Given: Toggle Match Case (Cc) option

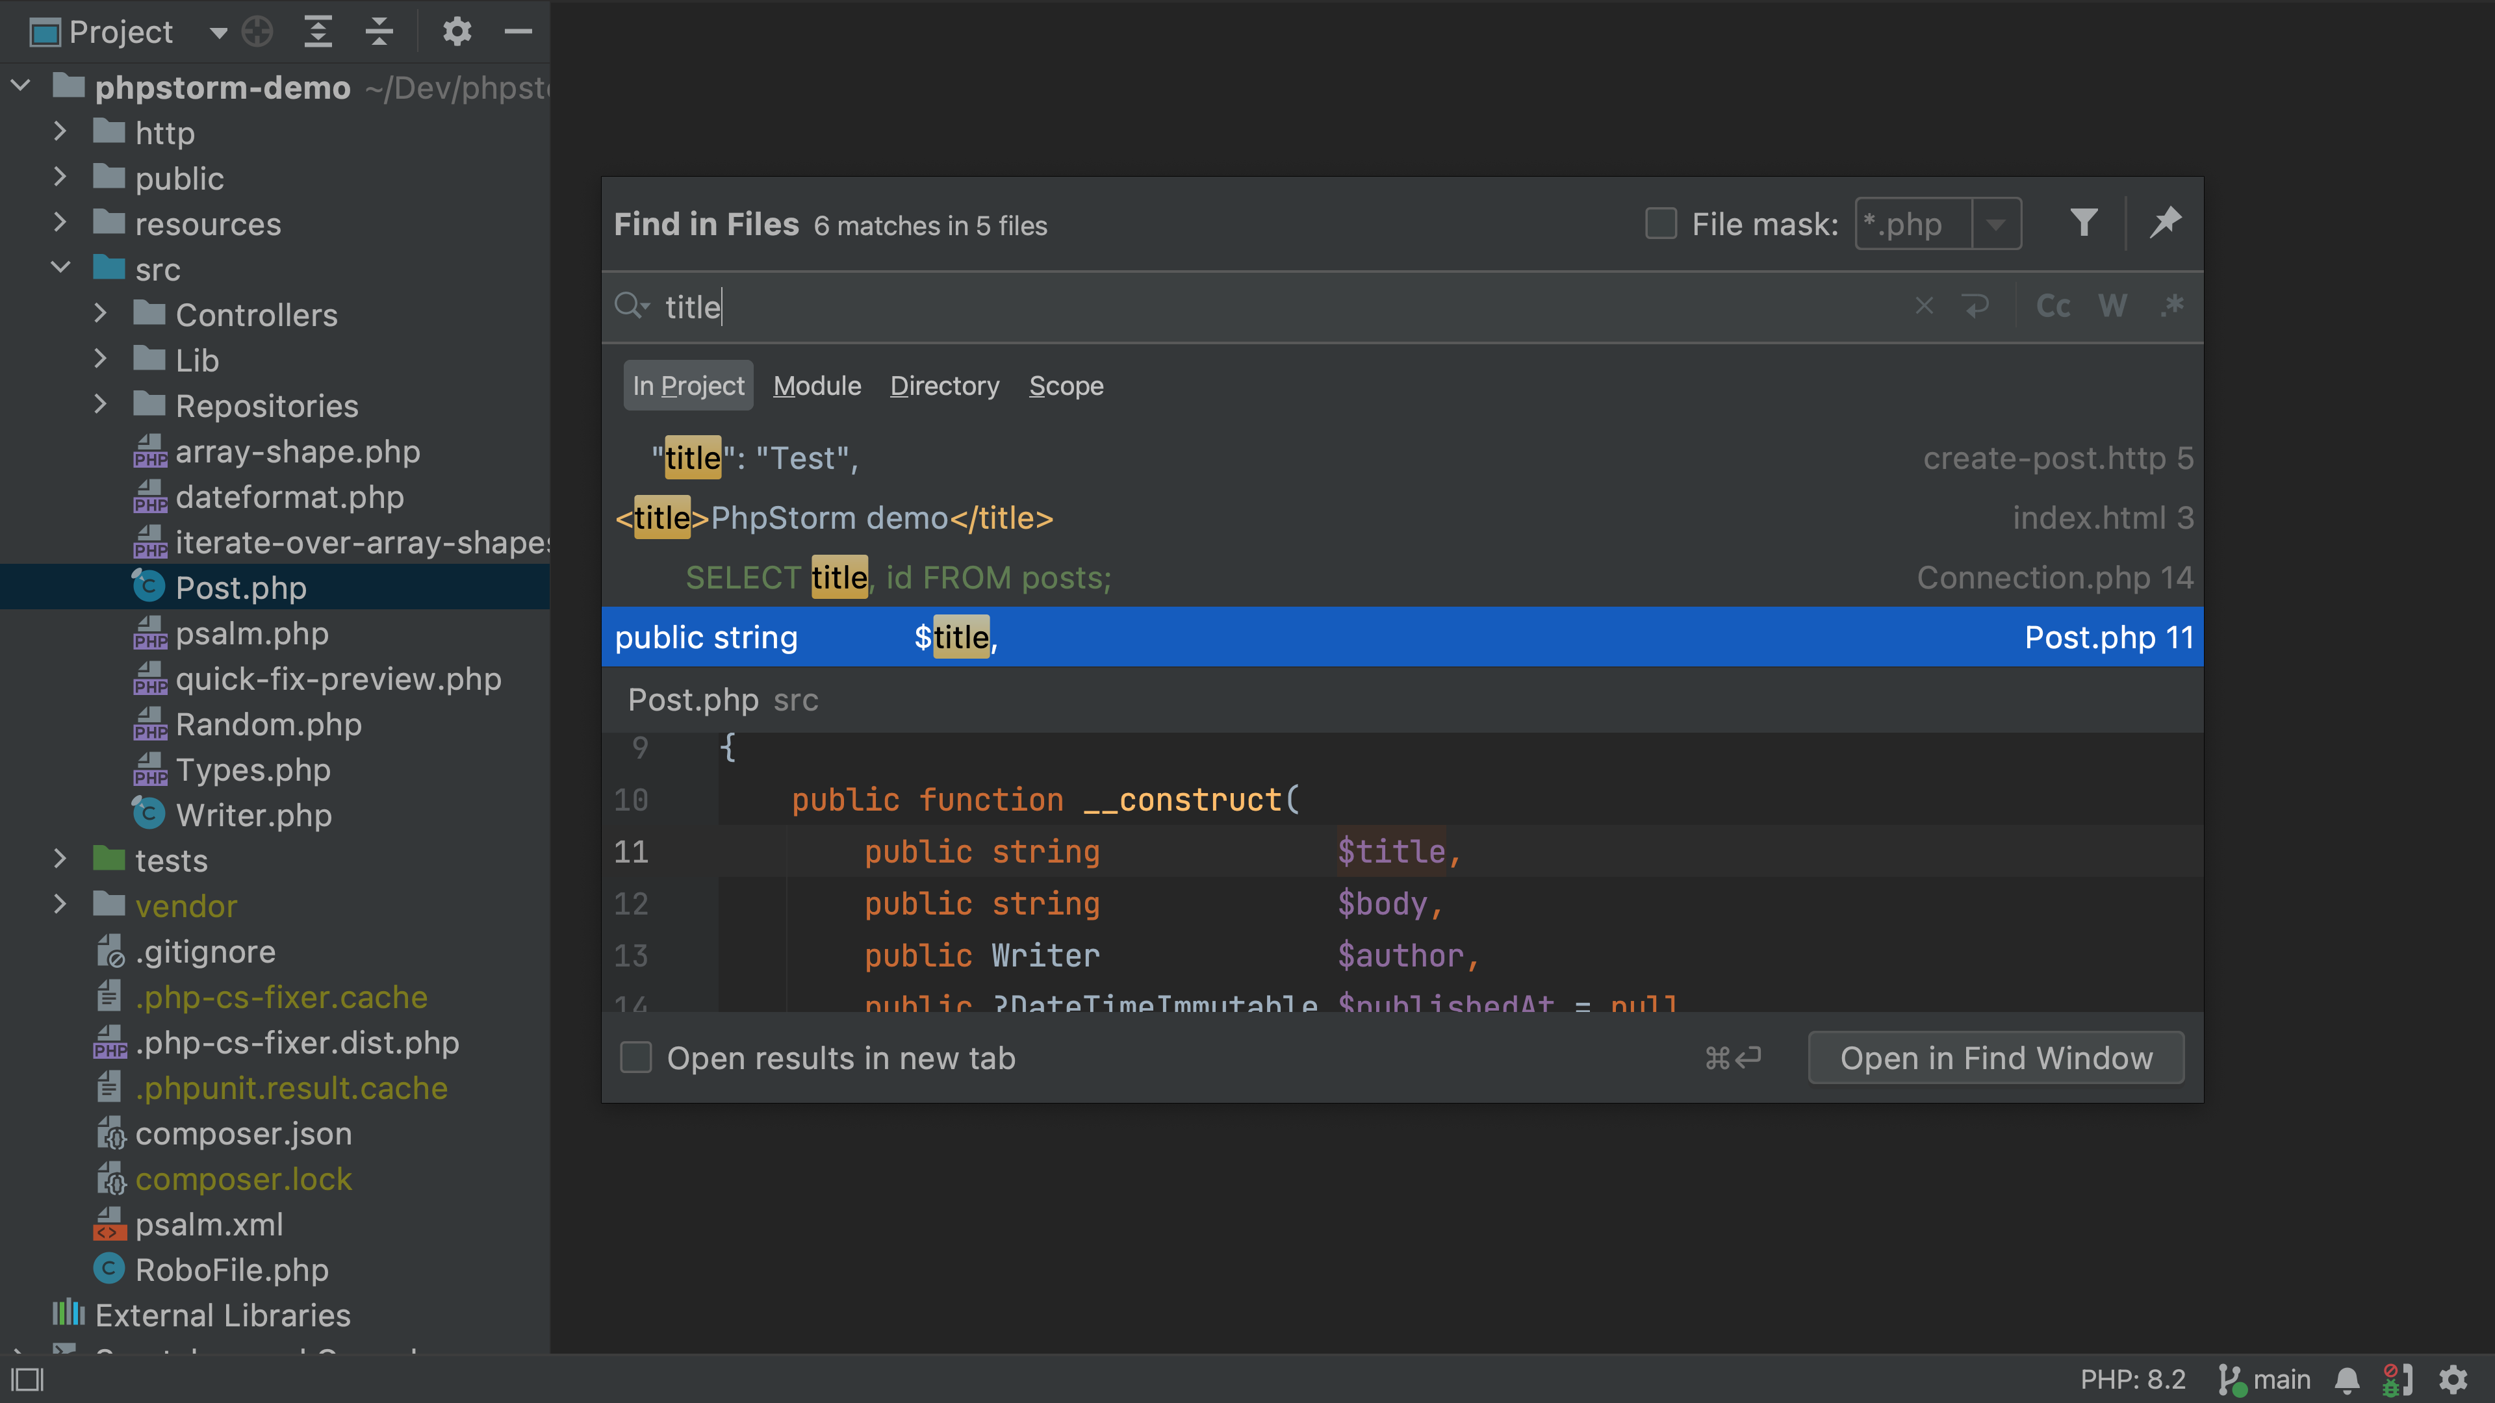Looking at the screenshot, I should (x=2053, y=307).
